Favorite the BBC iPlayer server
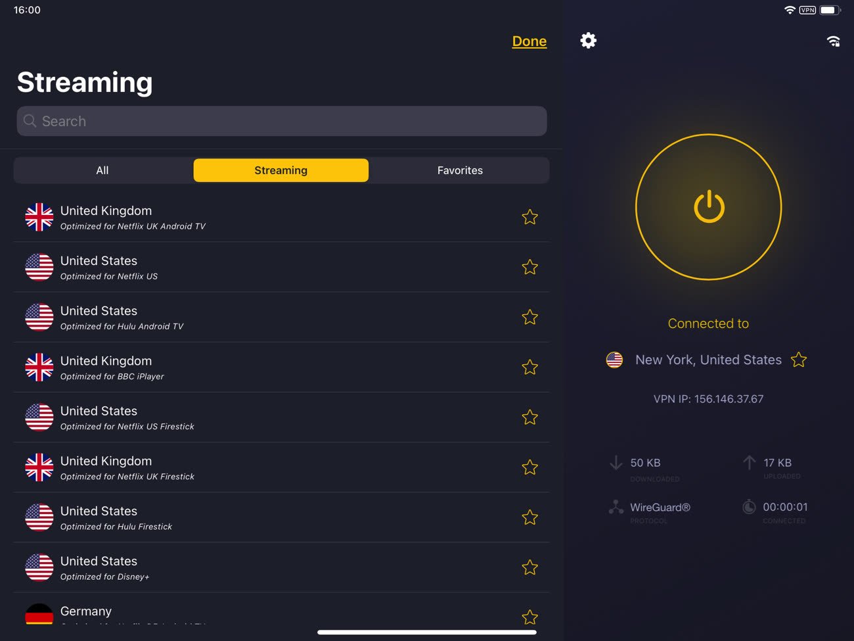The width and height of the screenshot is (854, 641). (530, 367)
